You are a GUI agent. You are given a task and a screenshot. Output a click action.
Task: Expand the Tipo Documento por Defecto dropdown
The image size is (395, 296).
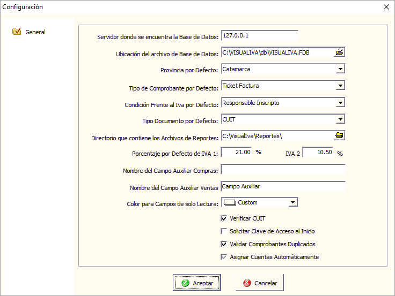(x=340, y=119)
